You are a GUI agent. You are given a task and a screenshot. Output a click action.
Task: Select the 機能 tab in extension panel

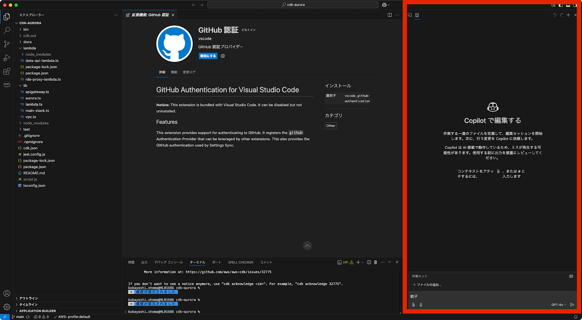click(174, 72)
